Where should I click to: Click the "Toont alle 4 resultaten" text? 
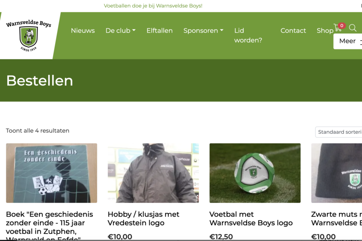click(x=38, y=131)
